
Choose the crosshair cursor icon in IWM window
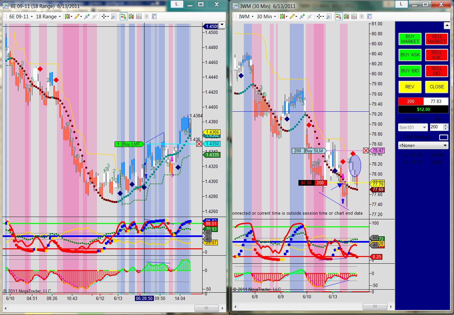click(319, 16)
